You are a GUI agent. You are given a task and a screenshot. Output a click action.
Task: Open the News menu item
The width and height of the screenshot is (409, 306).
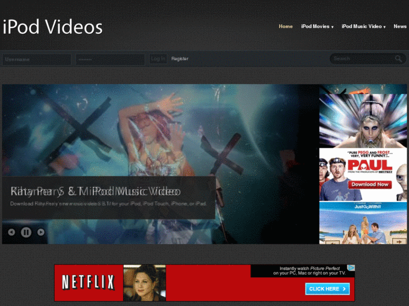[x=400, y=26]
